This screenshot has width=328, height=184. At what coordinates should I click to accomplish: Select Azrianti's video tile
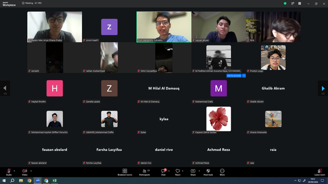click(55, 58)
